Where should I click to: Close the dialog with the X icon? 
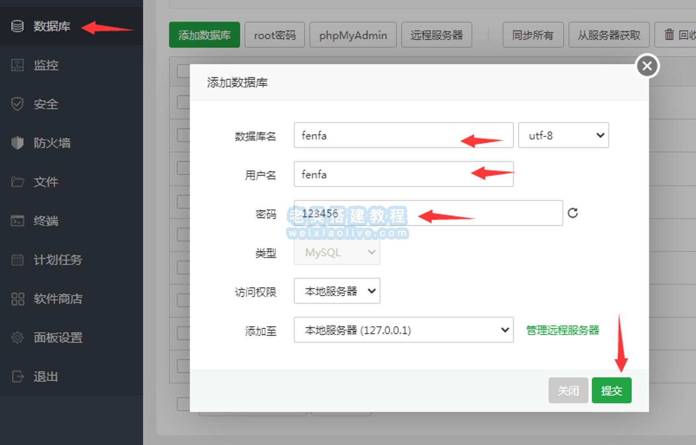click(x=647, y=66)
